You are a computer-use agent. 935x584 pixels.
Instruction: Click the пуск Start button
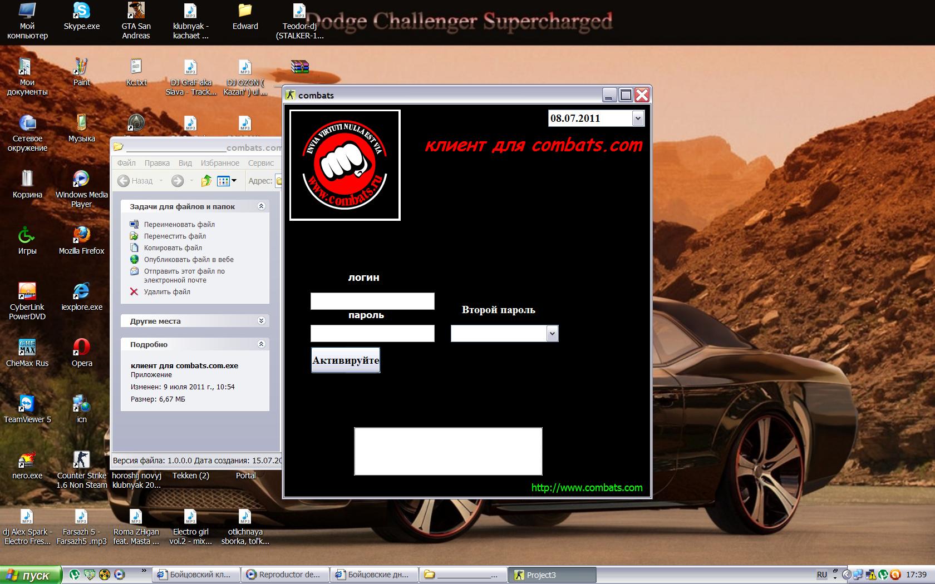tap(31, 575)
